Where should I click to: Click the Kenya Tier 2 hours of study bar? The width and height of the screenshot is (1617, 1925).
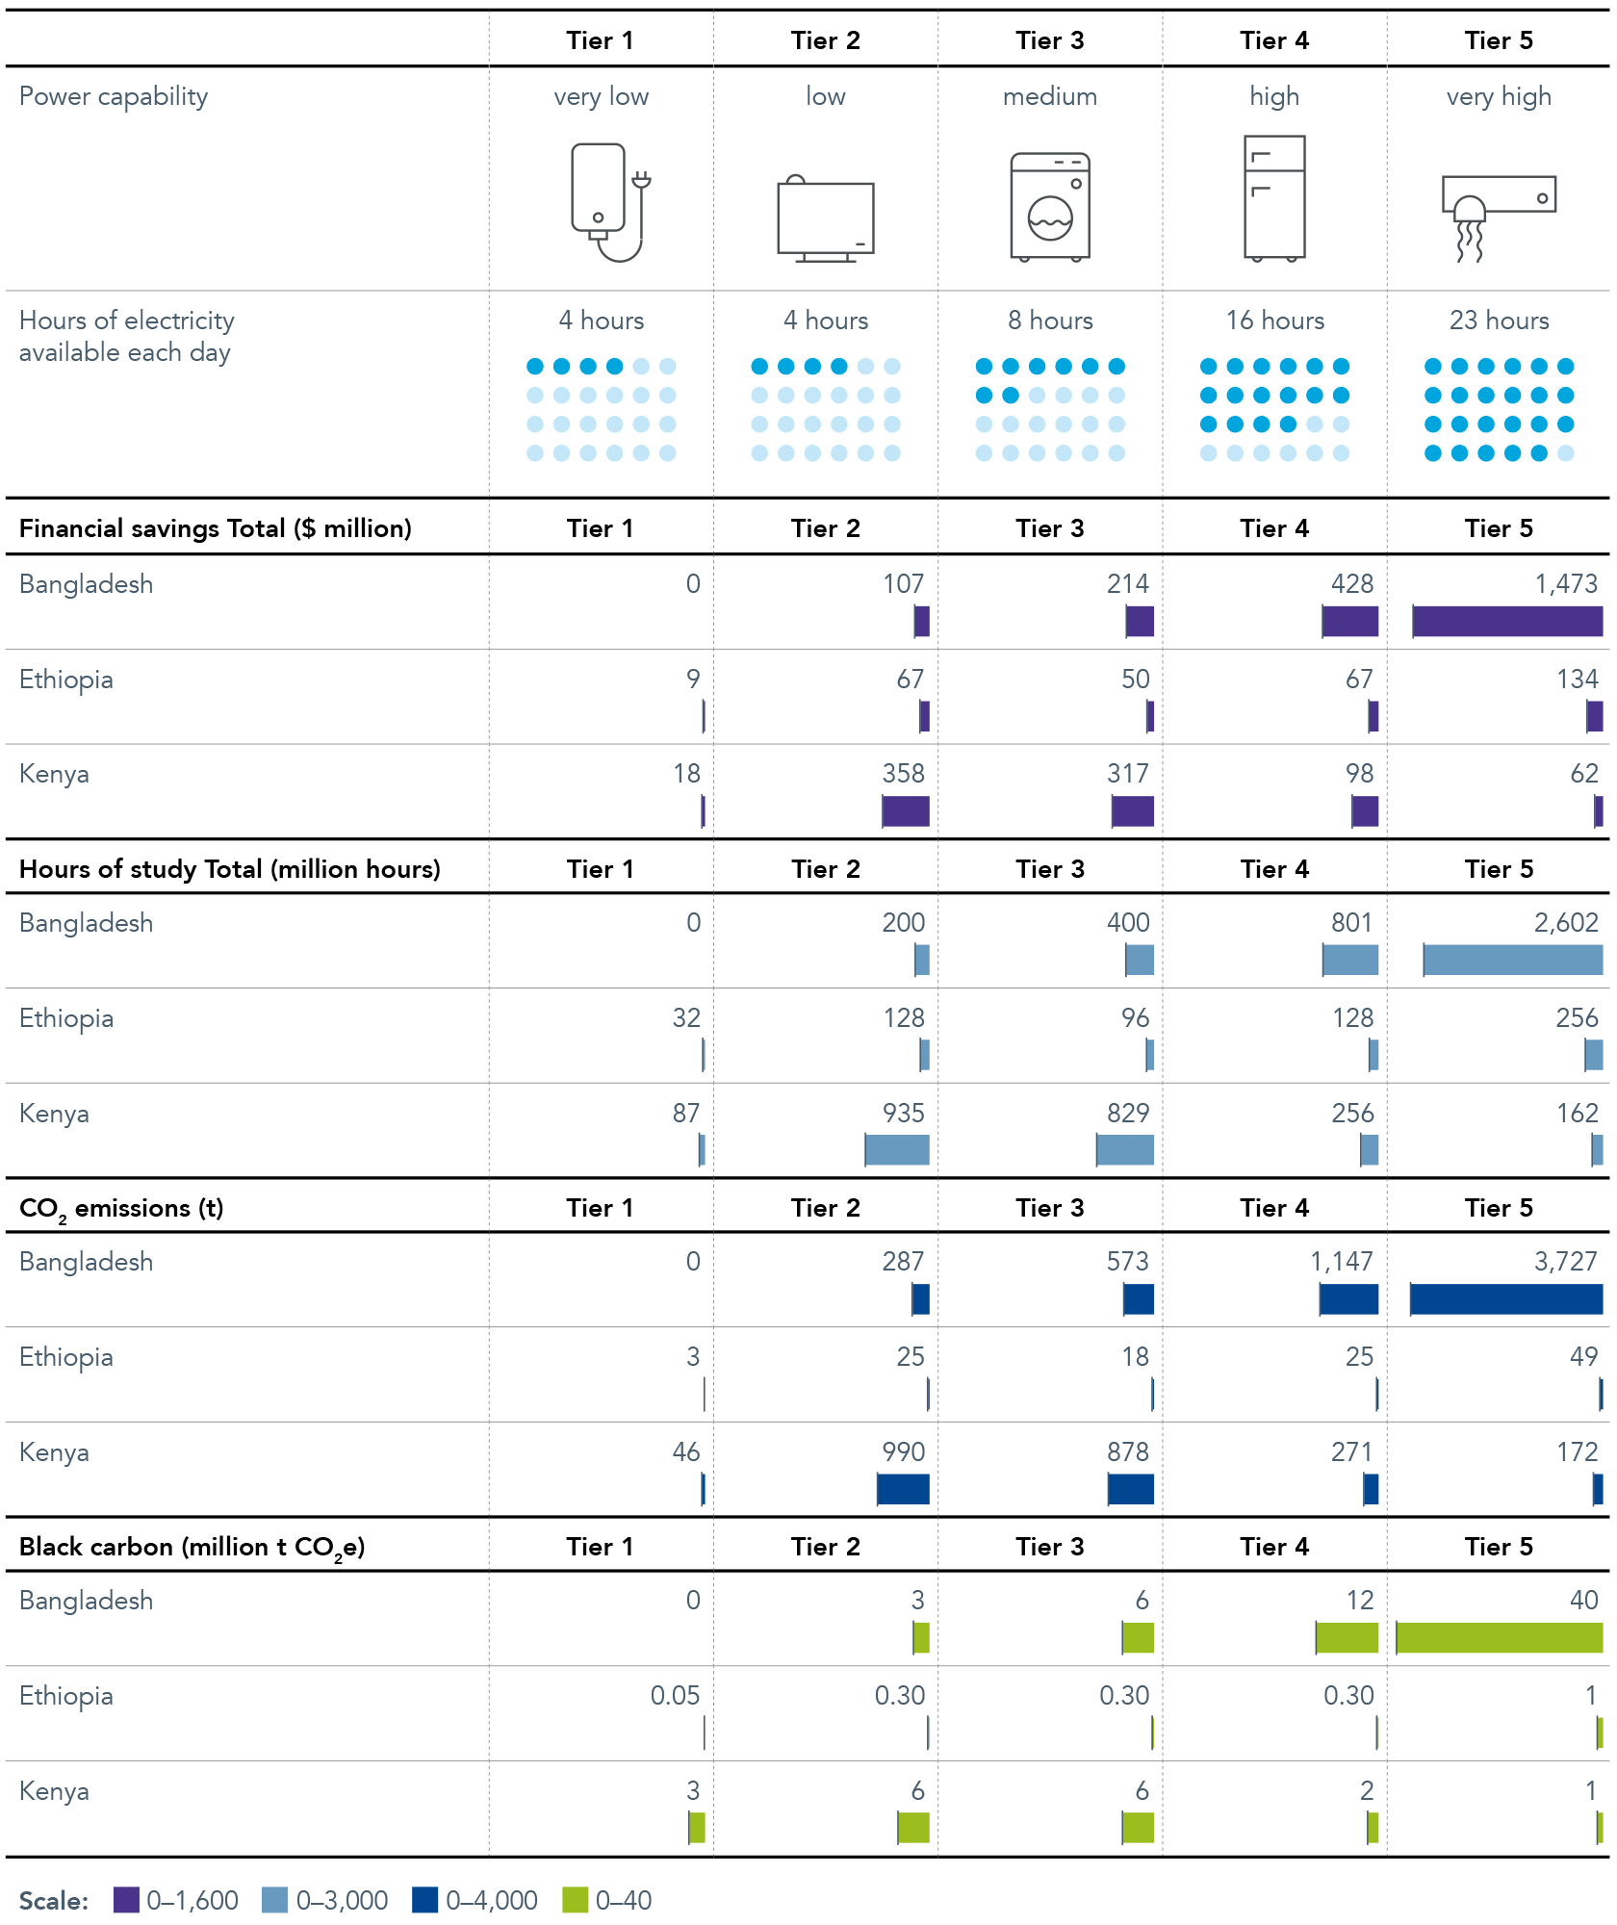(x=897, y=1150)
